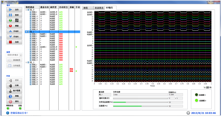Viewport: 222px width, 117px height.
Task: Switch to the 发送状态 tab
Action: [x=99, y=8]
